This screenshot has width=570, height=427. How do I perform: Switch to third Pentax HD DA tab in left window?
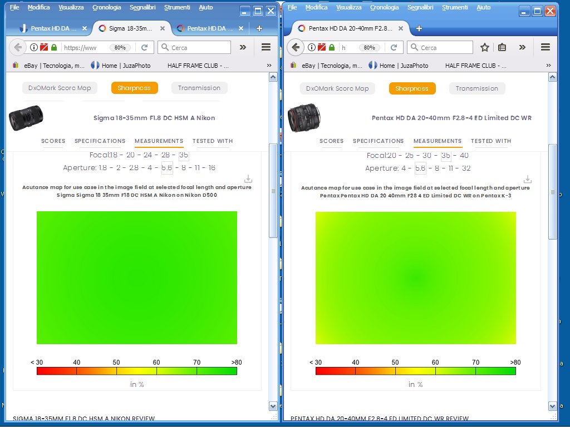click(x=209, y=28)
